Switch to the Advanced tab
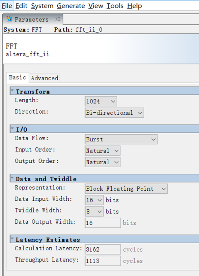The height and width of the screenshot is (276, 199). tap(44, 78)
